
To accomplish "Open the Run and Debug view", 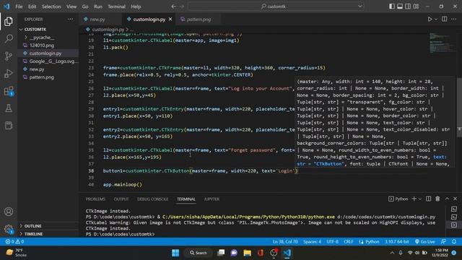I will 9,74.
